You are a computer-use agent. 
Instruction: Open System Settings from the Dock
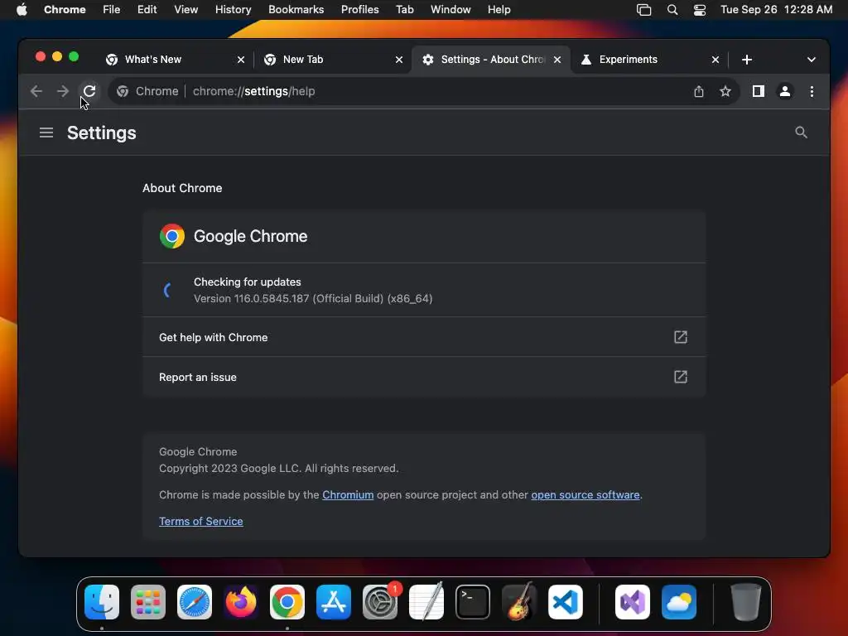pos(379,602)
